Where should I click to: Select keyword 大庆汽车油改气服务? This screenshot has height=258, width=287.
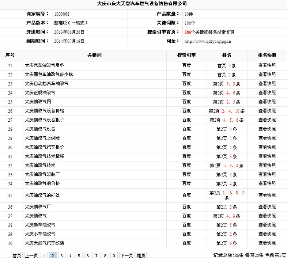click(45, 65)
